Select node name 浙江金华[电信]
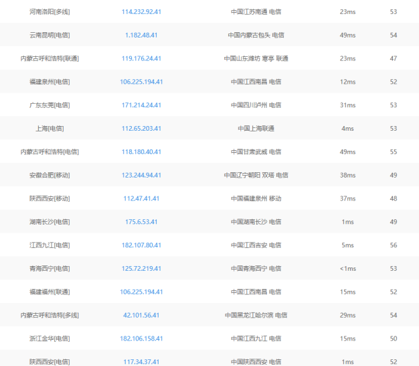 click(x=50, y=339)
